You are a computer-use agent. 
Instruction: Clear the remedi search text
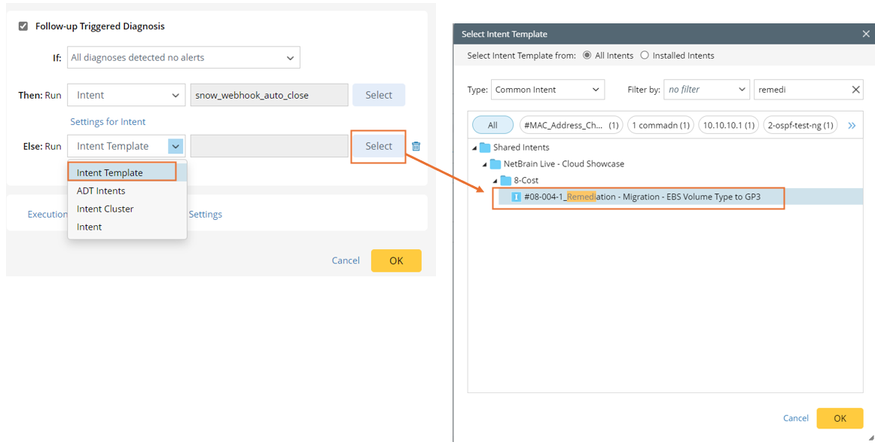pos(855,90)
